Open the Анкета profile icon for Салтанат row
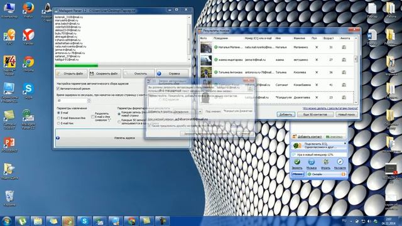Screen dimensions: 402x226 344,85
